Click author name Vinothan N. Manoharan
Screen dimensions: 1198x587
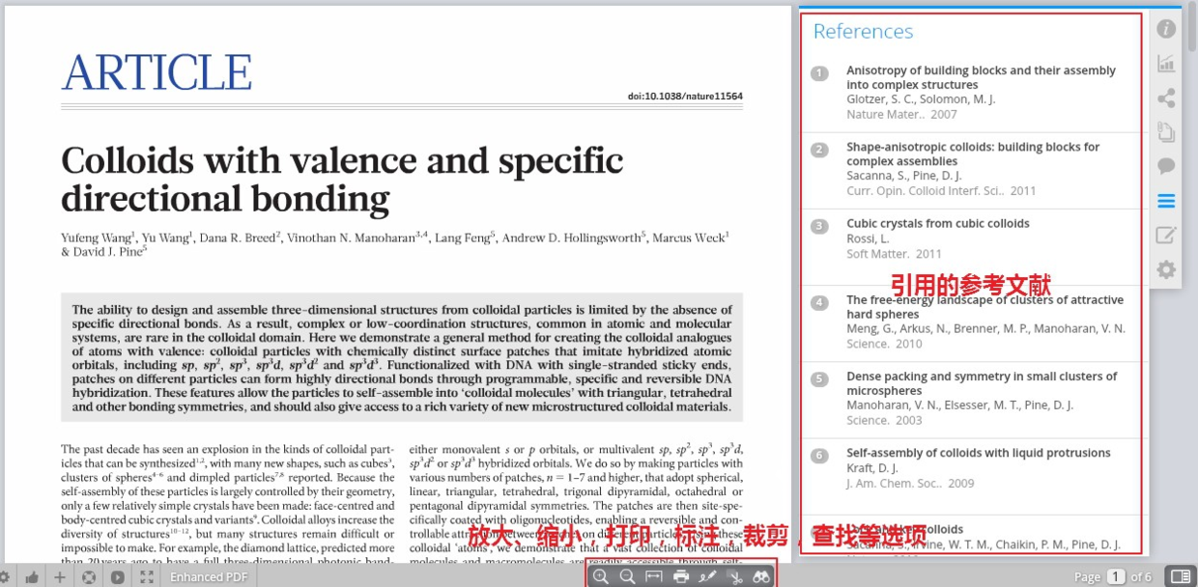tap(357, 238)
